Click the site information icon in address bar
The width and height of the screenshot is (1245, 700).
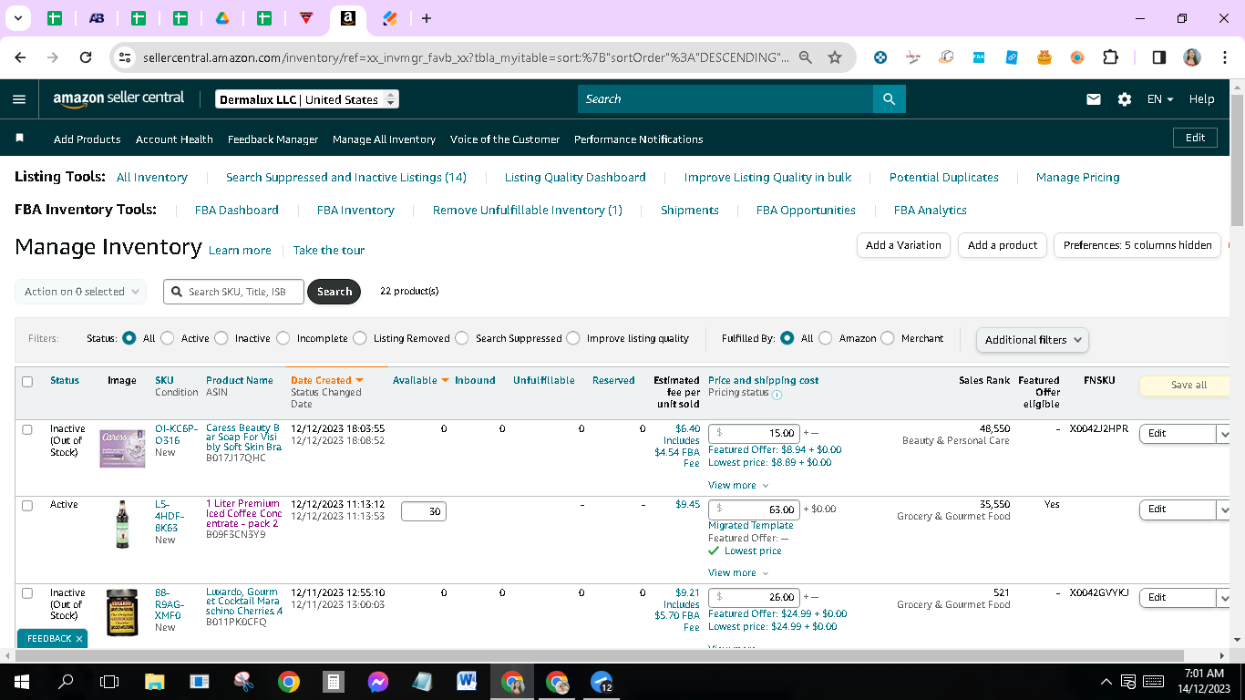click(x=125, y=57)
